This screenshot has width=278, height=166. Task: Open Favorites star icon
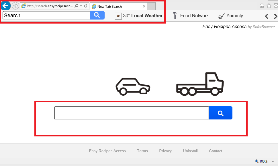269,6
